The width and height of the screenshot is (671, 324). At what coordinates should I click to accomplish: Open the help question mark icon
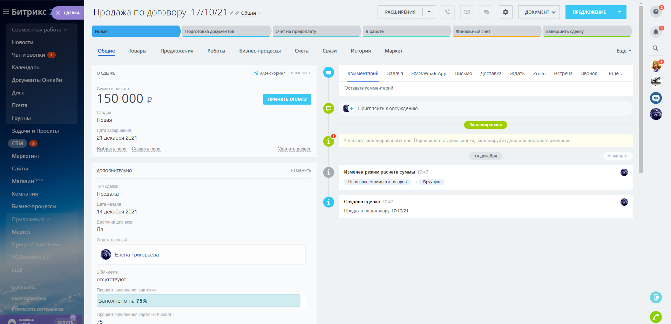[656, 12]
